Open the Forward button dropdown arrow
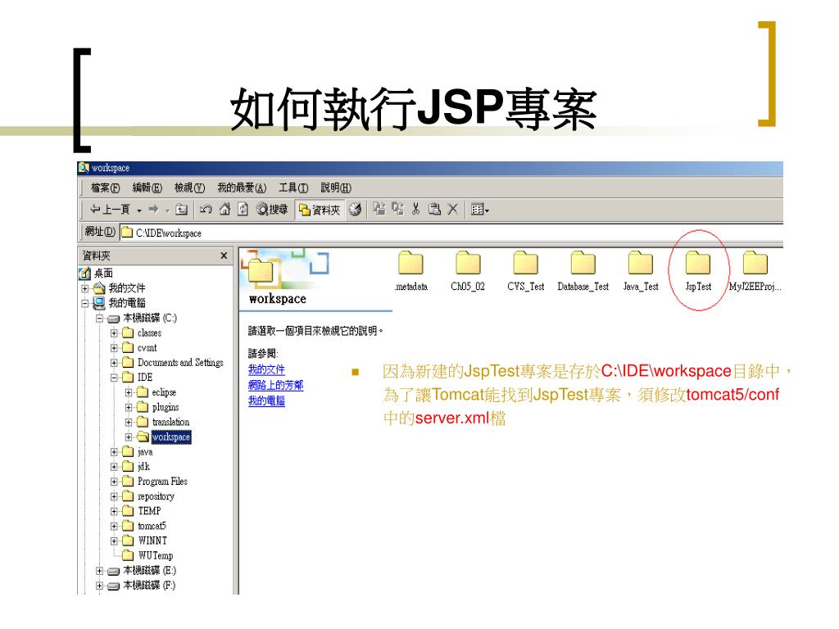The image size is (839, 629). click(167, 210)
